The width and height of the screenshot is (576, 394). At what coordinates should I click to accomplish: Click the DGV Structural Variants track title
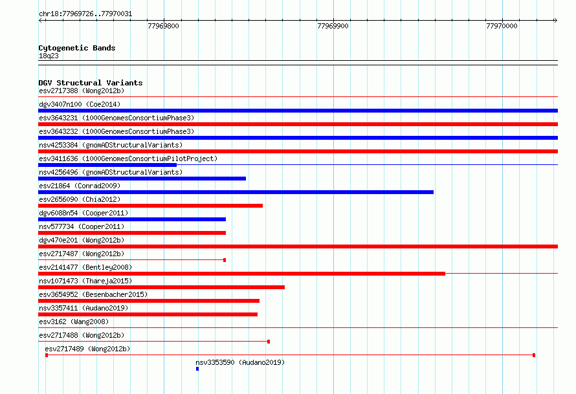click(x=91, y=83)
